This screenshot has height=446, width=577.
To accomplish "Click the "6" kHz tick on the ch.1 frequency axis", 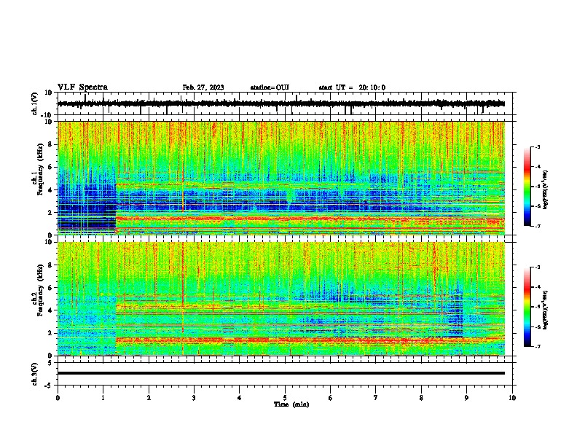I will click(50, 167).
